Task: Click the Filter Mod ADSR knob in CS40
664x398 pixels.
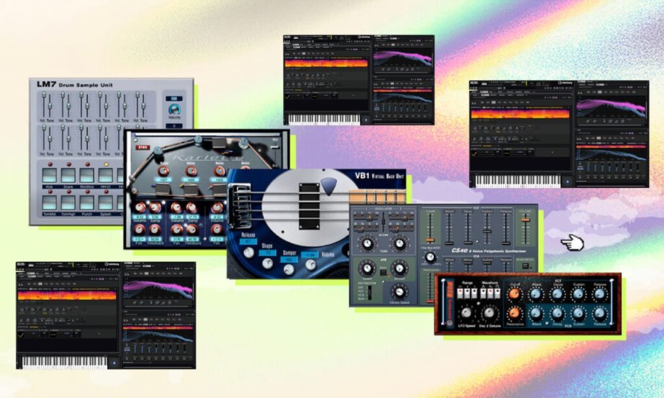Action: pyautogui.click(x=431, y=257)
